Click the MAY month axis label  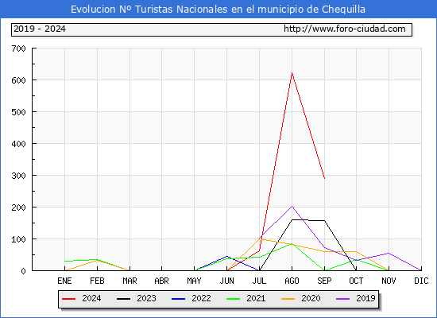[194, 281]
